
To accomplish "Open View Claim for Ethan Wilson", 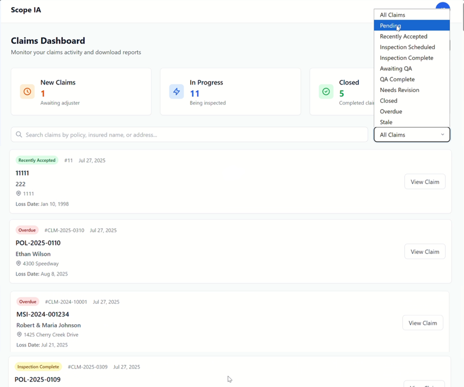I will tap(425, 252).
